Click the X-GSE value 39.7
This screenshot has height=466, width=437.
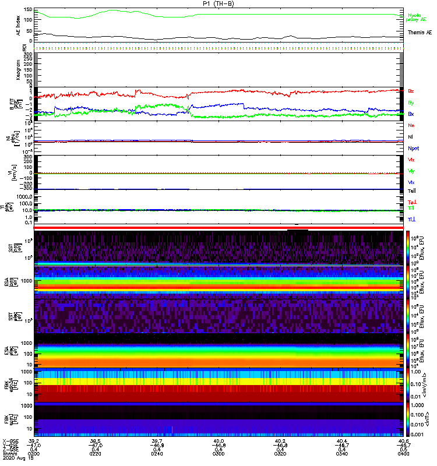coord(157,441)
